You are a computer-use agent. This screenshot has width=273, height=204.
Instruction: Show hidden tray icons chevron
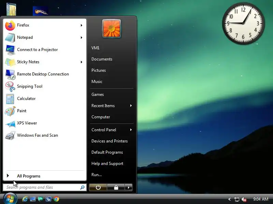point(229,200)
